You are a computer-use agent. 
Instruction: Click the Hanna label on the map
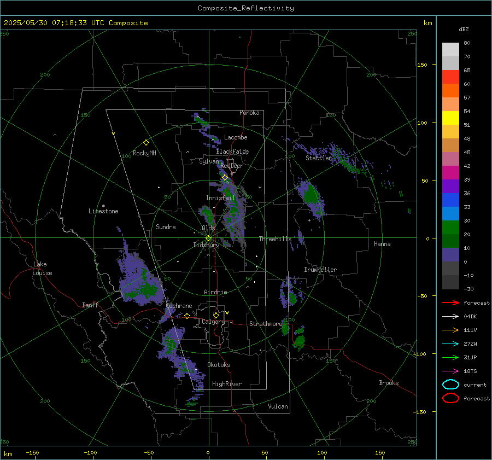pyautogui.click(x=382, y=244)
